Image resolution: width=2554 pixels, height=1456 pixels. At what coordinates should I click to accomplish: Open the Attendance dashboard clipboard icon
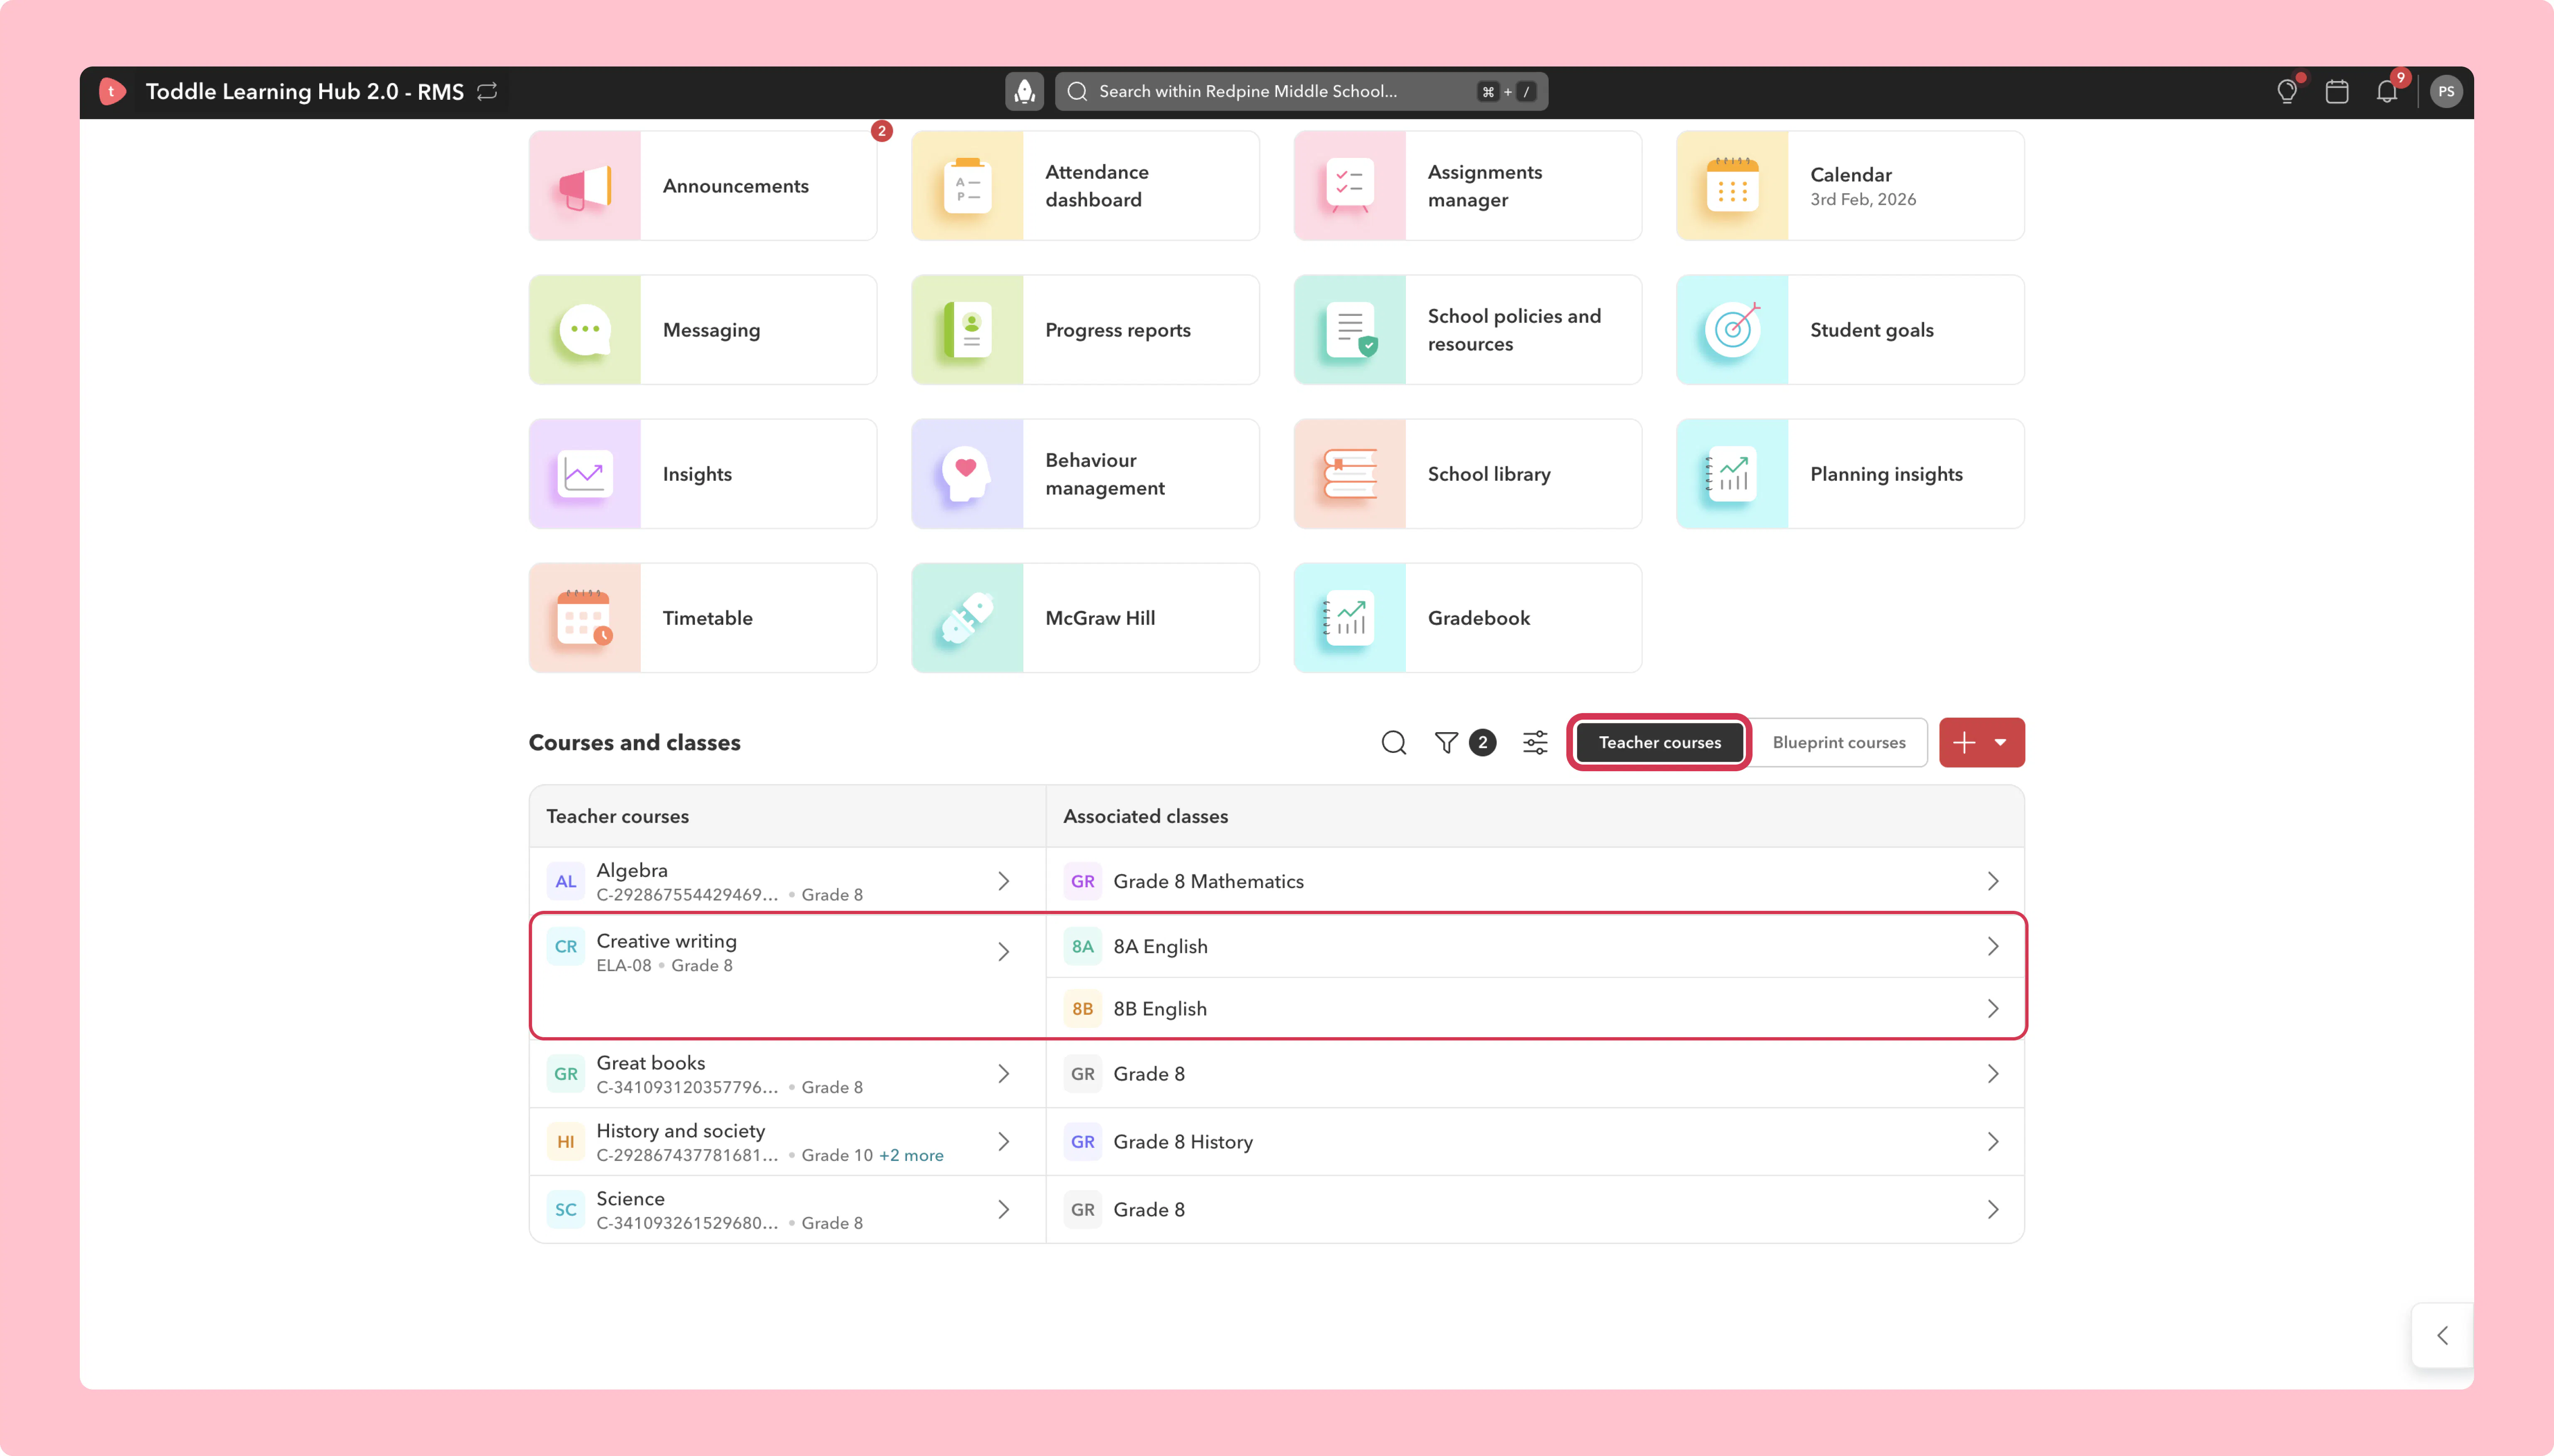coord(967,186)
